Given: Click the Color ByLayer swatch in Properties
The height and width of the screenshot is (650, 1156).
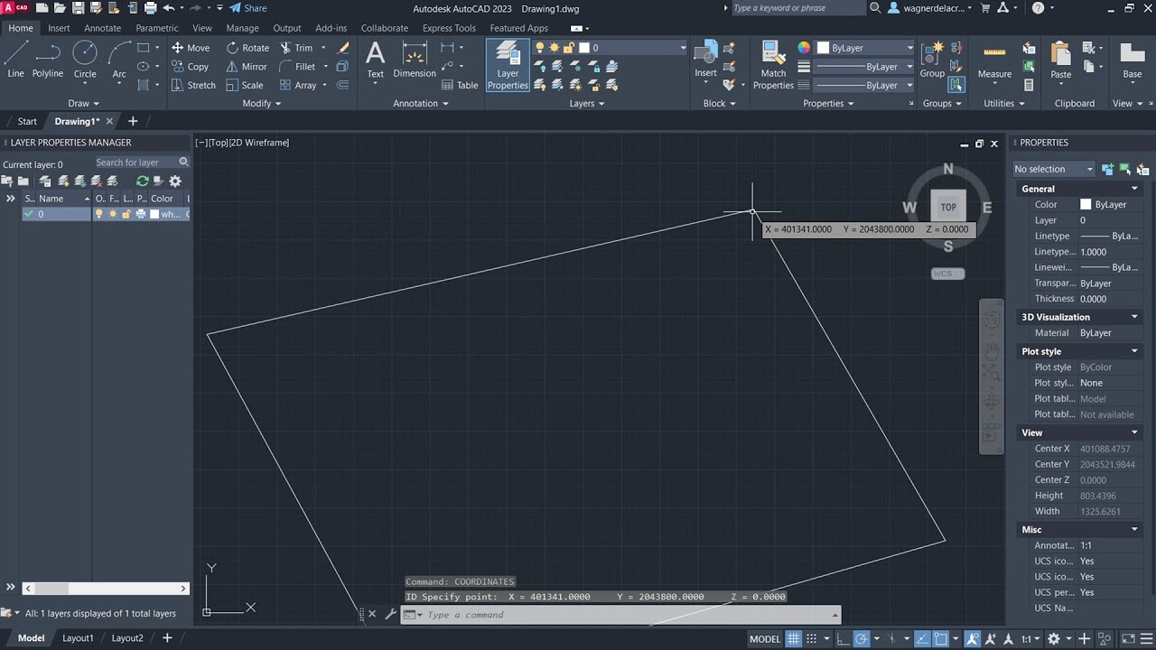Looking at the screenshot, I should (1086, 205).
